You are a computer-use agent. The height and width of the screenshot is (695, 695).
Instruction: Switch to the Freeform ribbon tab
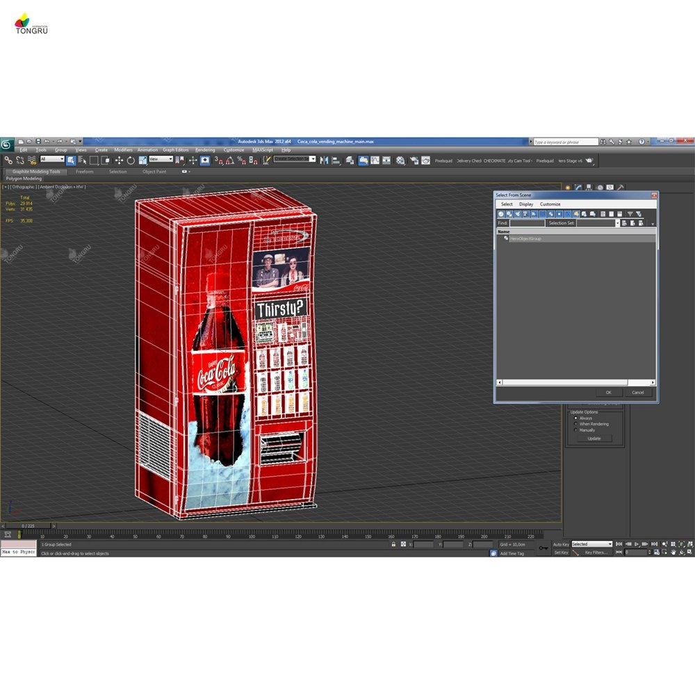pyautogui.click(x=84, y=172)
